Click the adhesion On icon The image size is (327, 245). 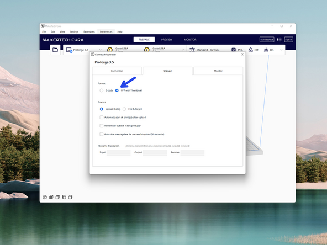tap(266, 50)
